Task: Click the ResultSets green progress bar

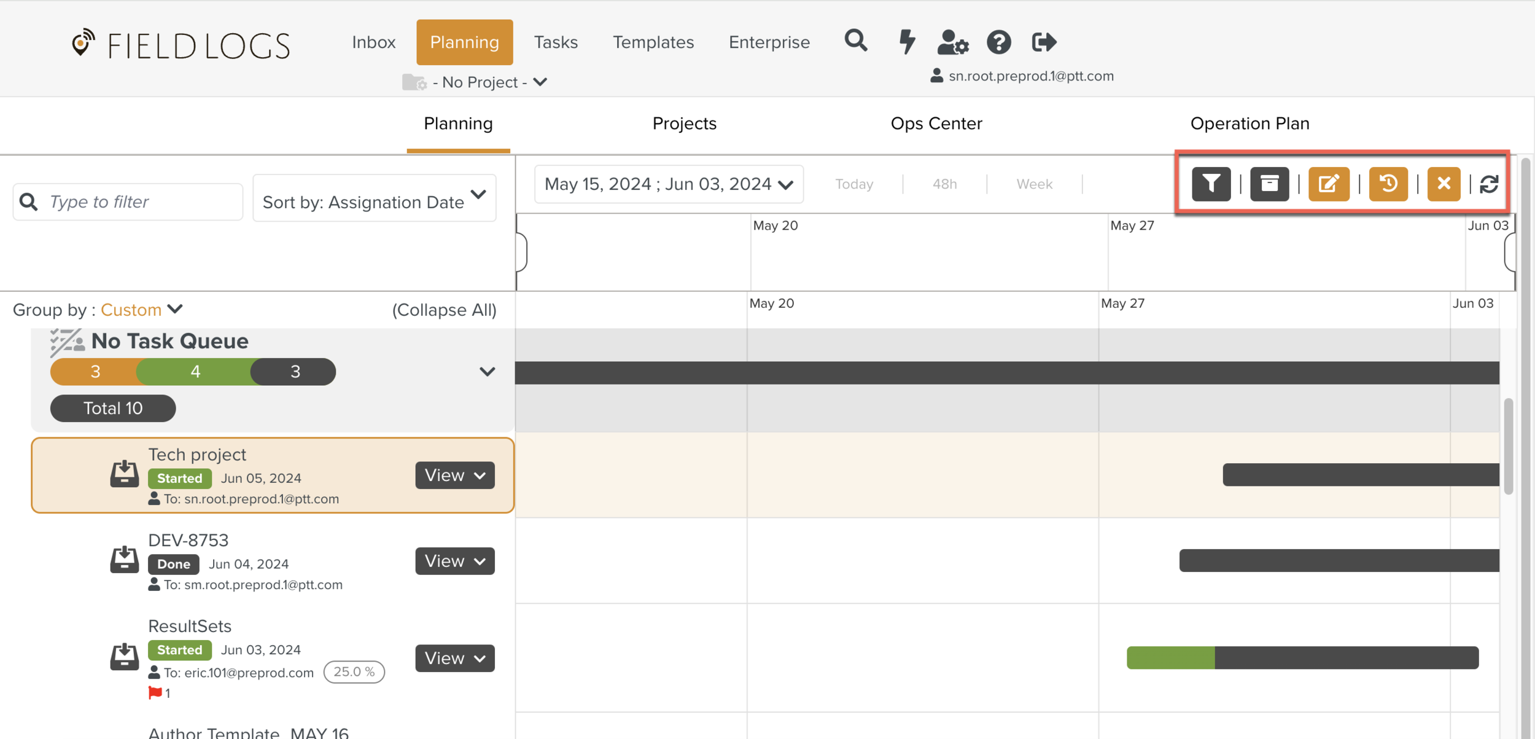Action: (1170, 658)
